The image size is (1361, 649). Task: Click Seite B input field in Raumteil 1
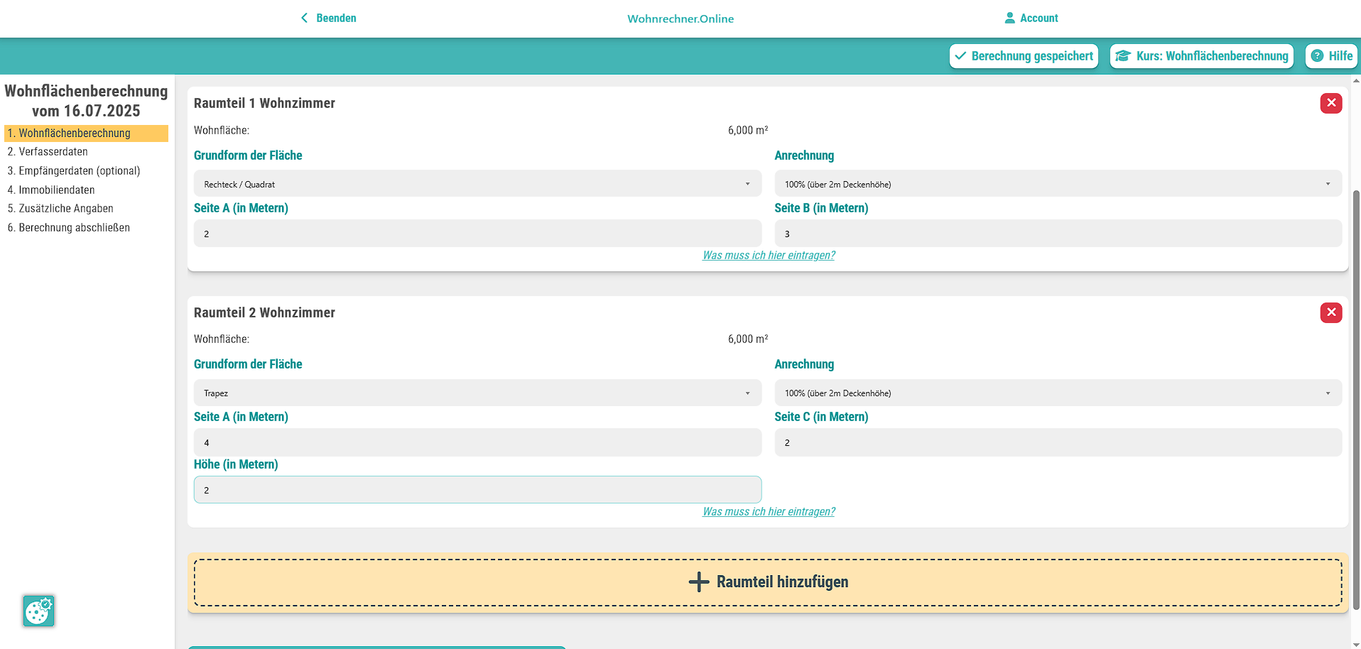coord(1058,234)
